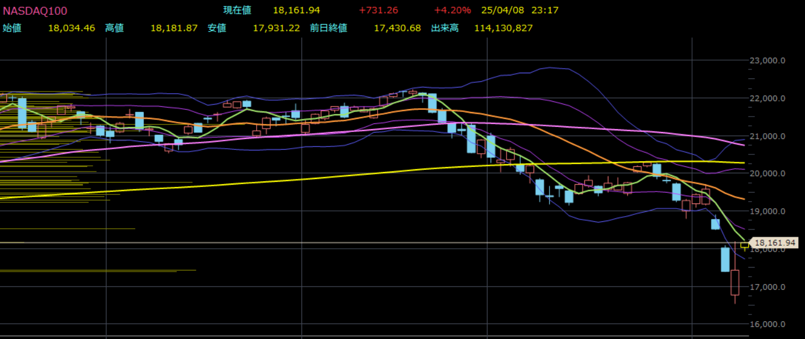Click the high value 18,181.87
805x339 pixels.
[174, 28]
